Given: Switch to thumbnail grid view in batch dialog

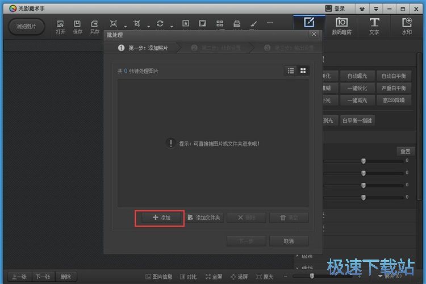Looking at the screenshot, I should coord(303,70).
